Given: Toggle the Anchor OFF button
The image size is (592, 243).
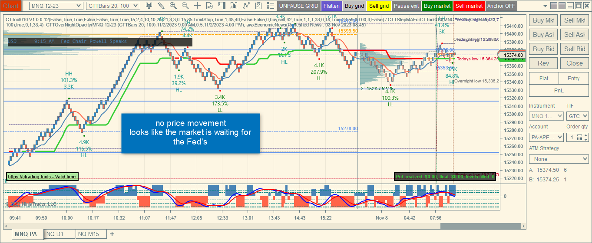Looking at the screenshot, I should coord(501,6).
